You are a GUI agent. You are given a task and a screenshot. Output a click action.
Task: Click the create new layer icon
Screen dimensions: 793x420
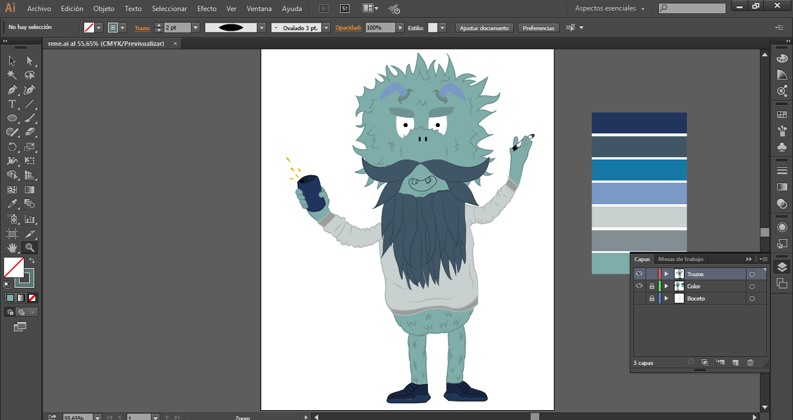pos(735,363)
